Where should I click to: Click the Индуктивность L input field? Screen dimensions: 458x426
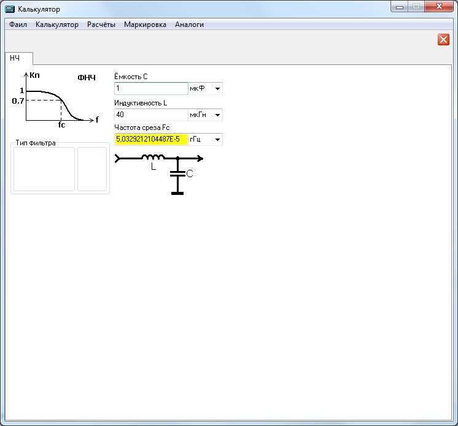pos(151,115)
